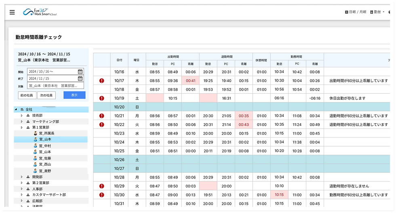Select employee 営_西山 in tree
Screen dimensions: 396x213
point(45,164)
